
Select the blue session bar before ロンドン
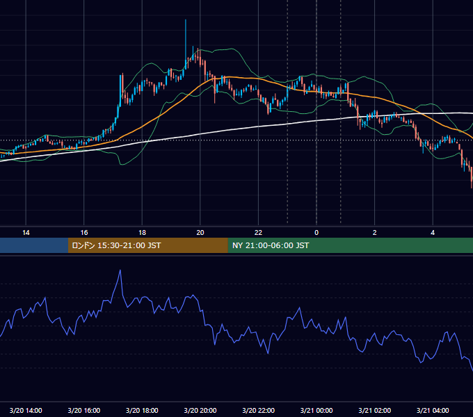(34, 245)
